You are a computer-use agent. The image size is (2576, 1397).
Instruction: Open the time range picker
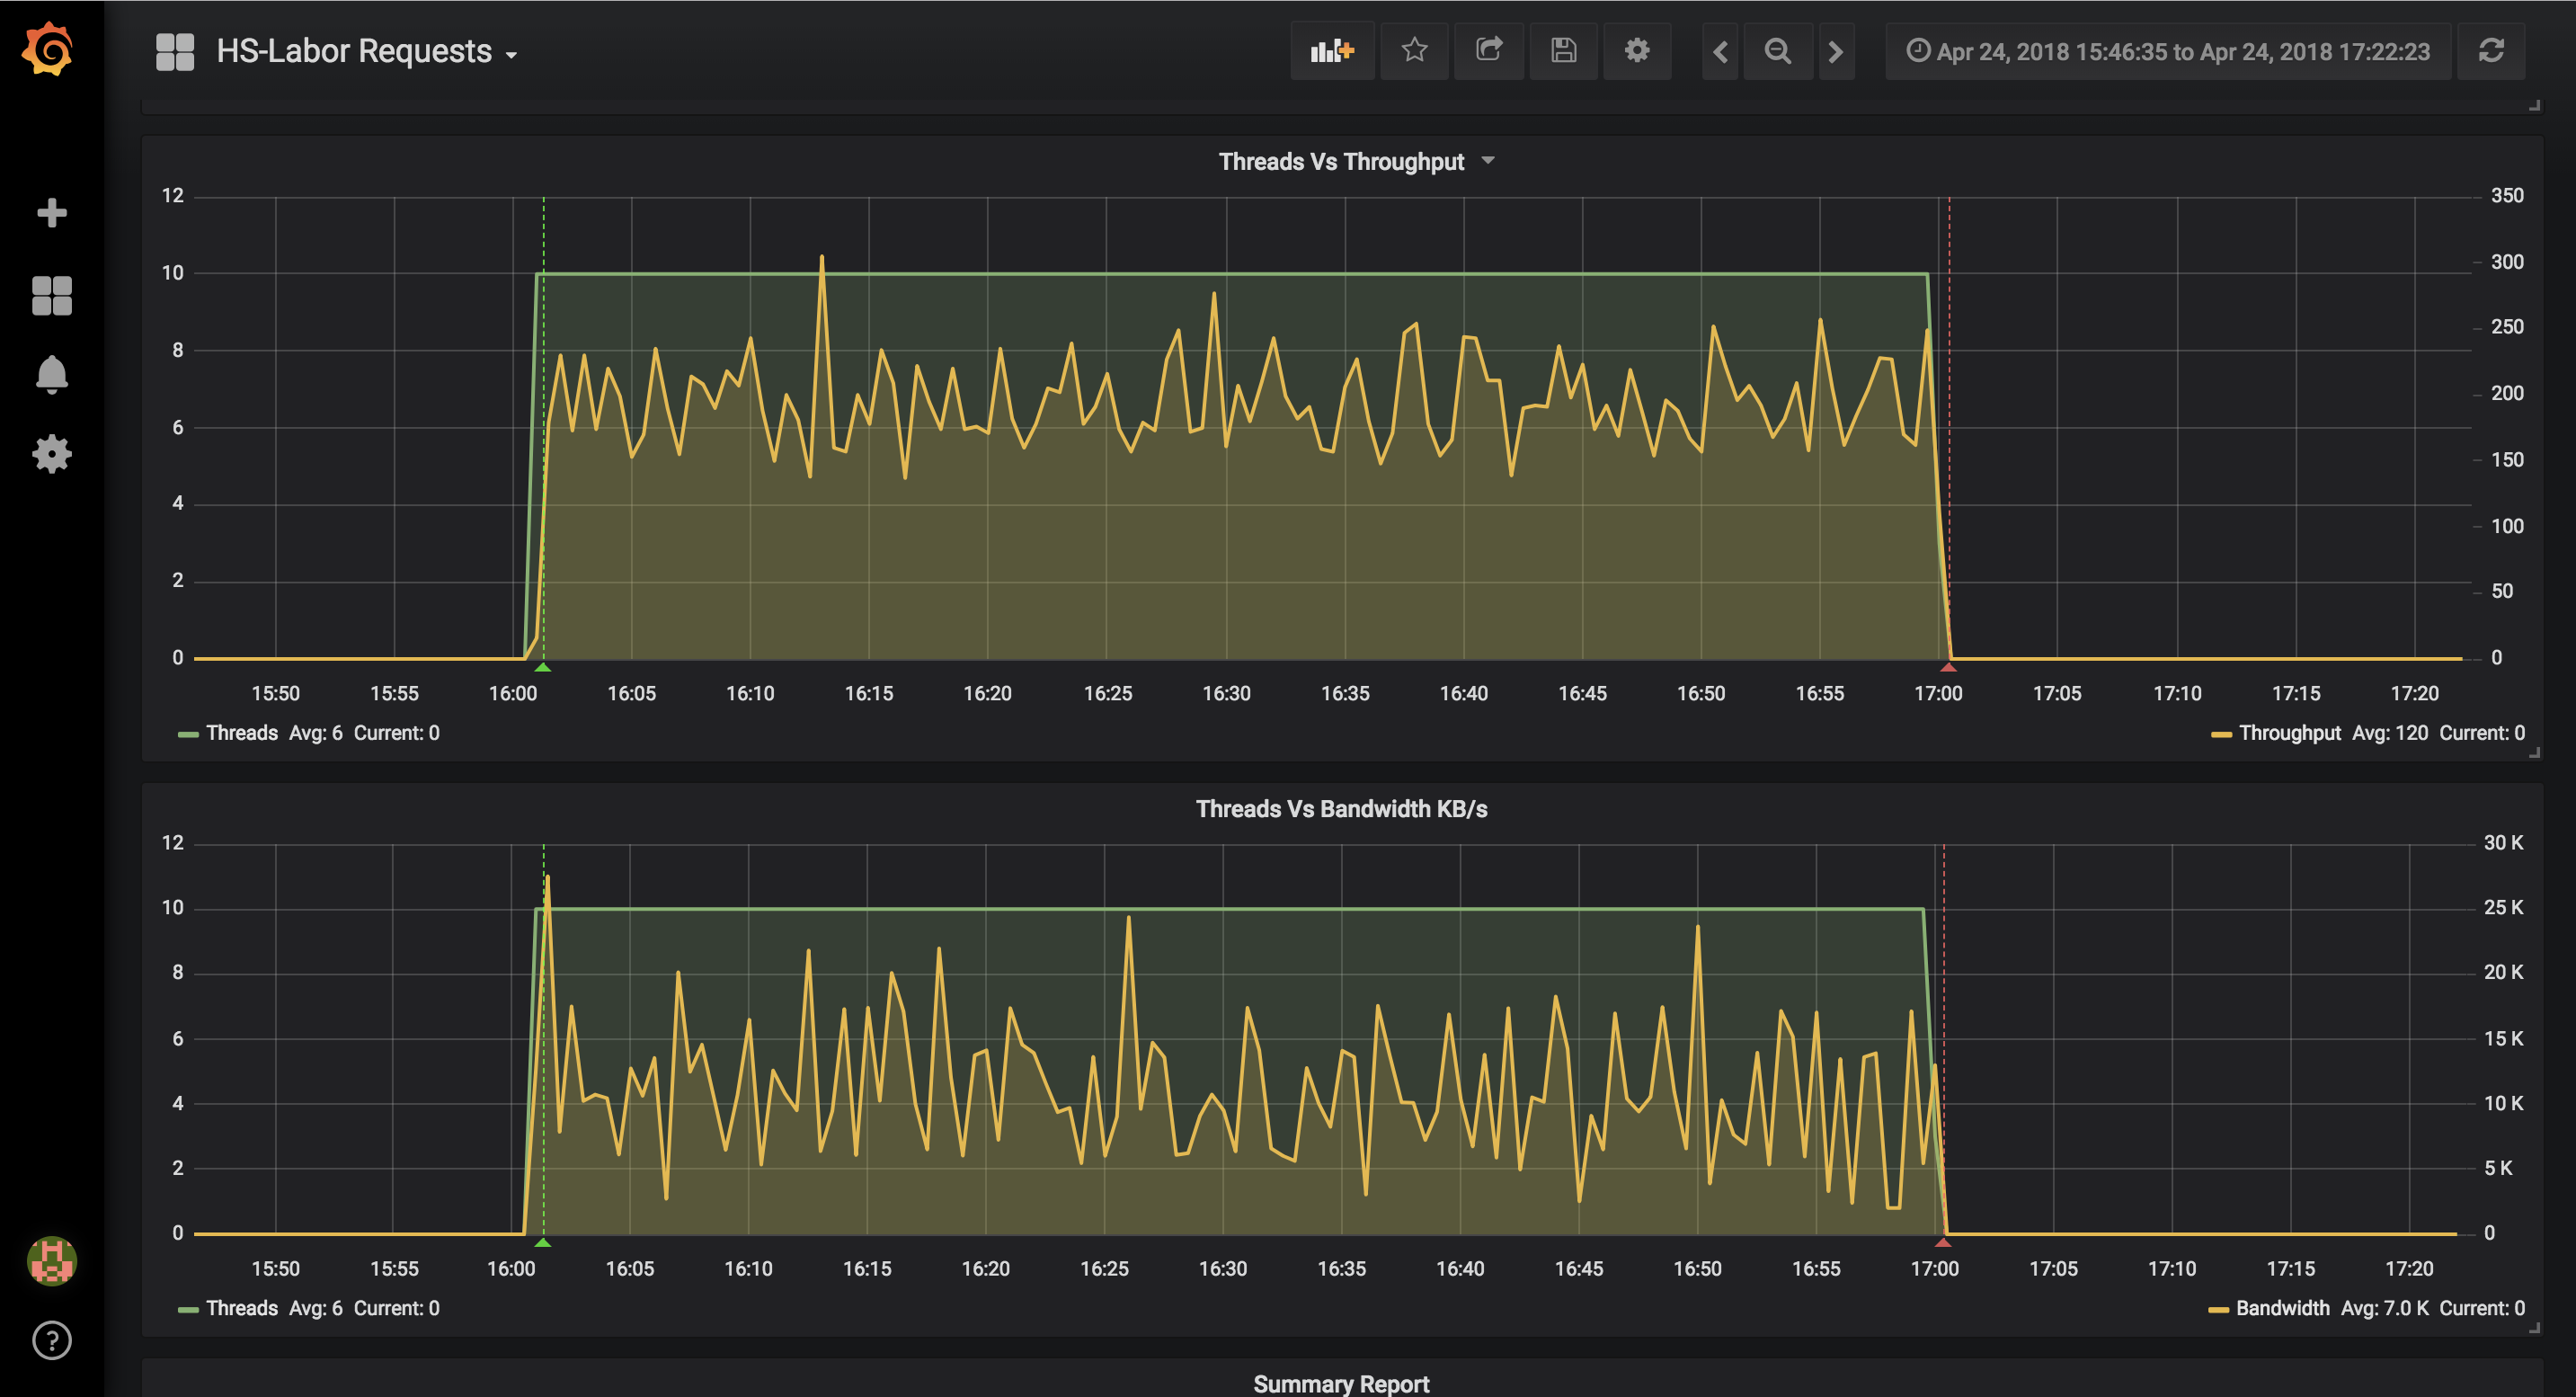(2167, 52)
